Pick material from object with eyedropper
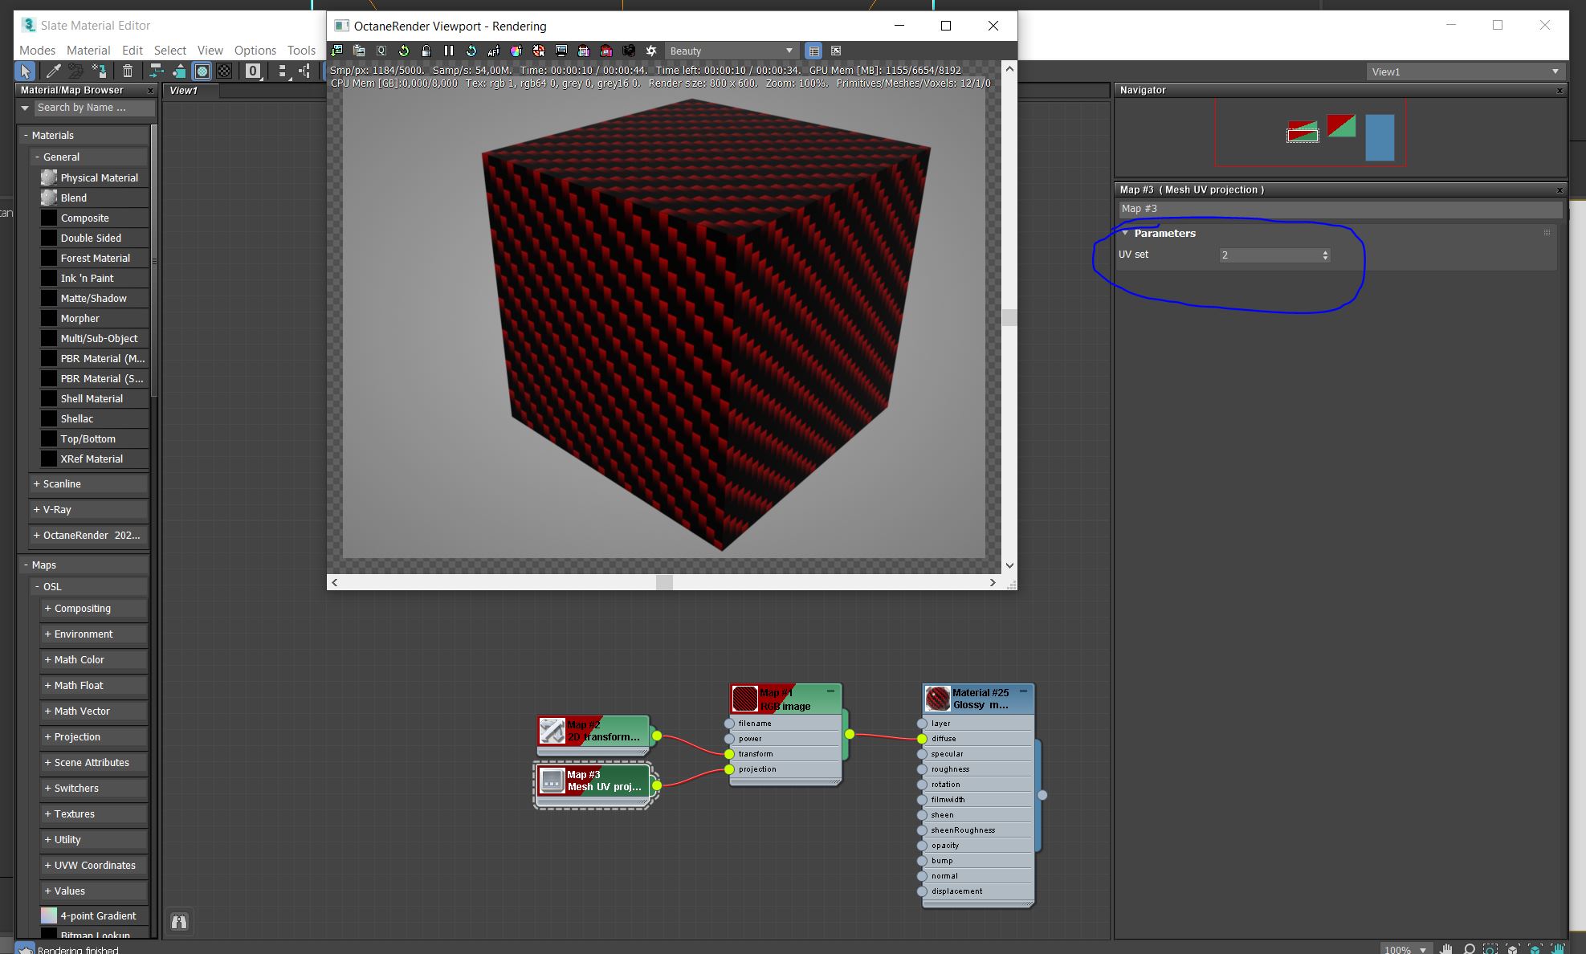 53,71
